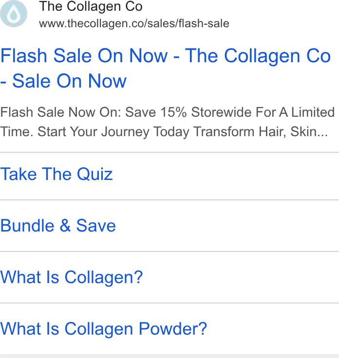Open the Bundle & Save sitelink

click(x=58, y=226)
